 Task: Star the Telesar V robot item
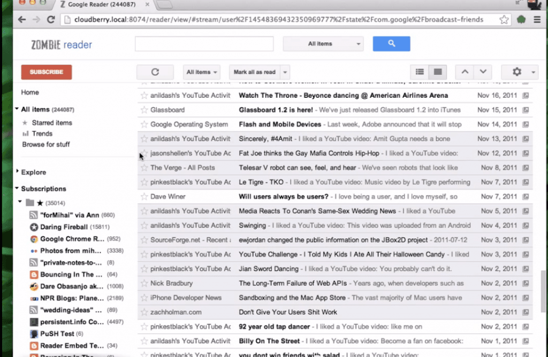click(x=144, y=168)
